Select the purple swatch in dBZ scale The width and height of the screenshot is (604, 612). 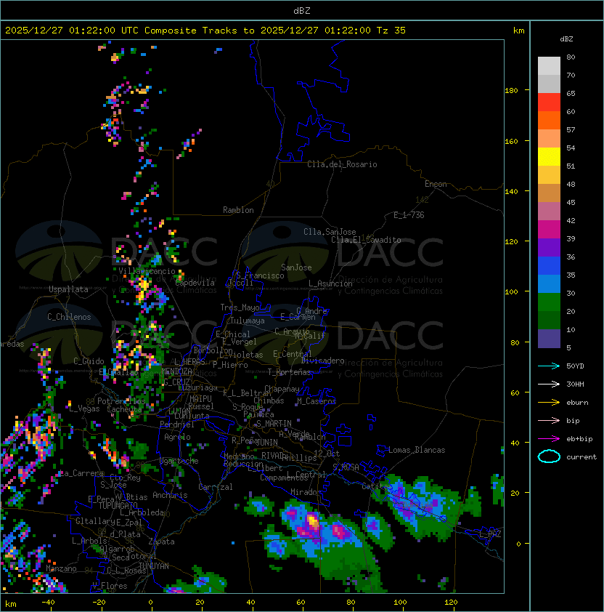(x=549, y=248)
